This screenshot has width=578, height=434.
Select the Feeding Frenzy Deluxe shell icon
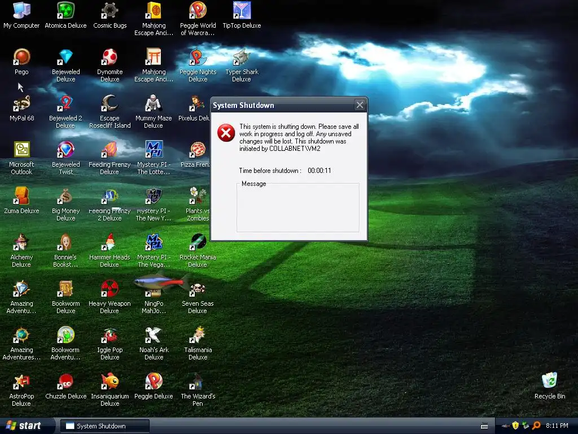click(x=110, y=158)
